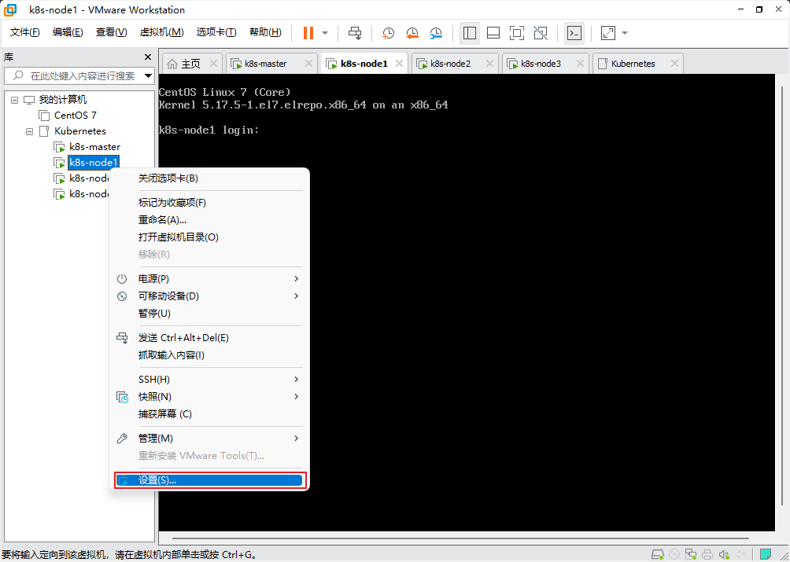The height and width of the screenshot is (562, 790).
Task: Open the power options dropdown arrow beside pause
Action: (325, 33)
